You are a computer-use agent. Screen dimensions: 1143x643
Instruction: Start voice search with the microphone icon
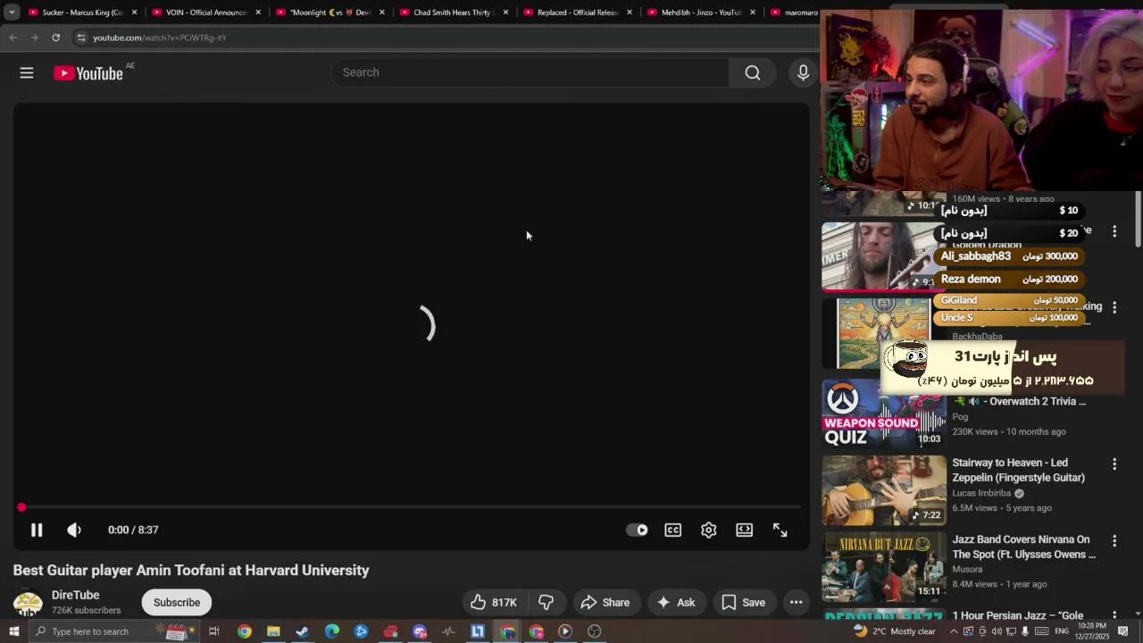803,72
